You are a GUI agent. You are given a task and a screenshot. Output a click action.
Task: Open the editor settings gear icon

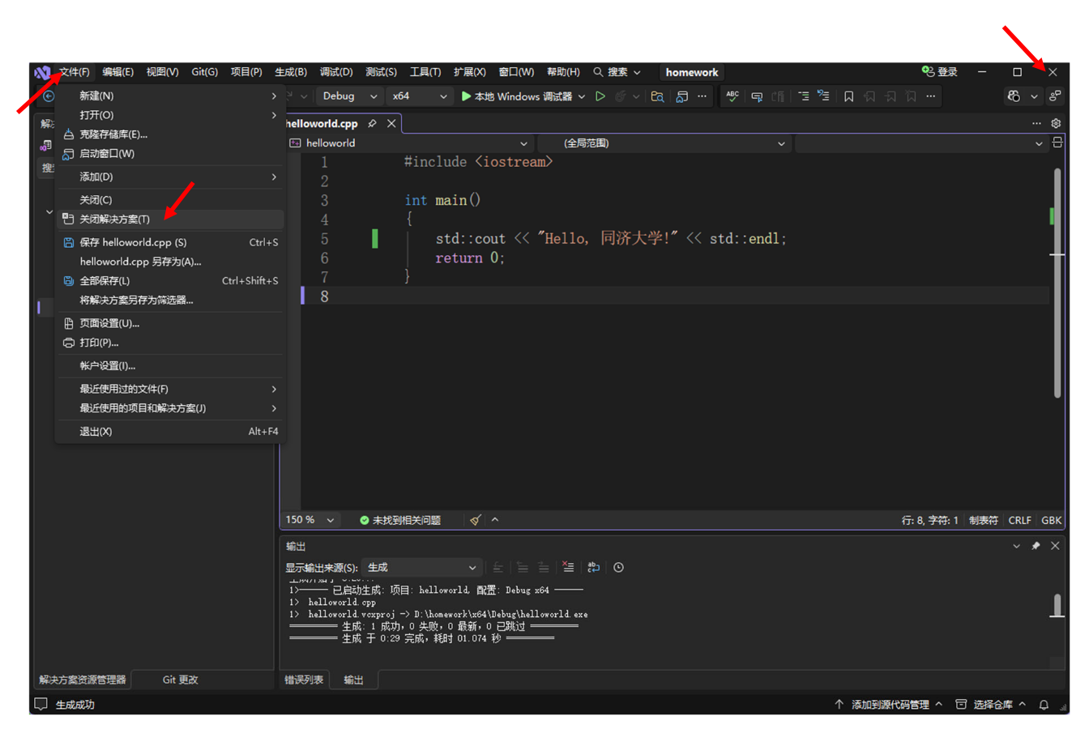[1056, 124]
